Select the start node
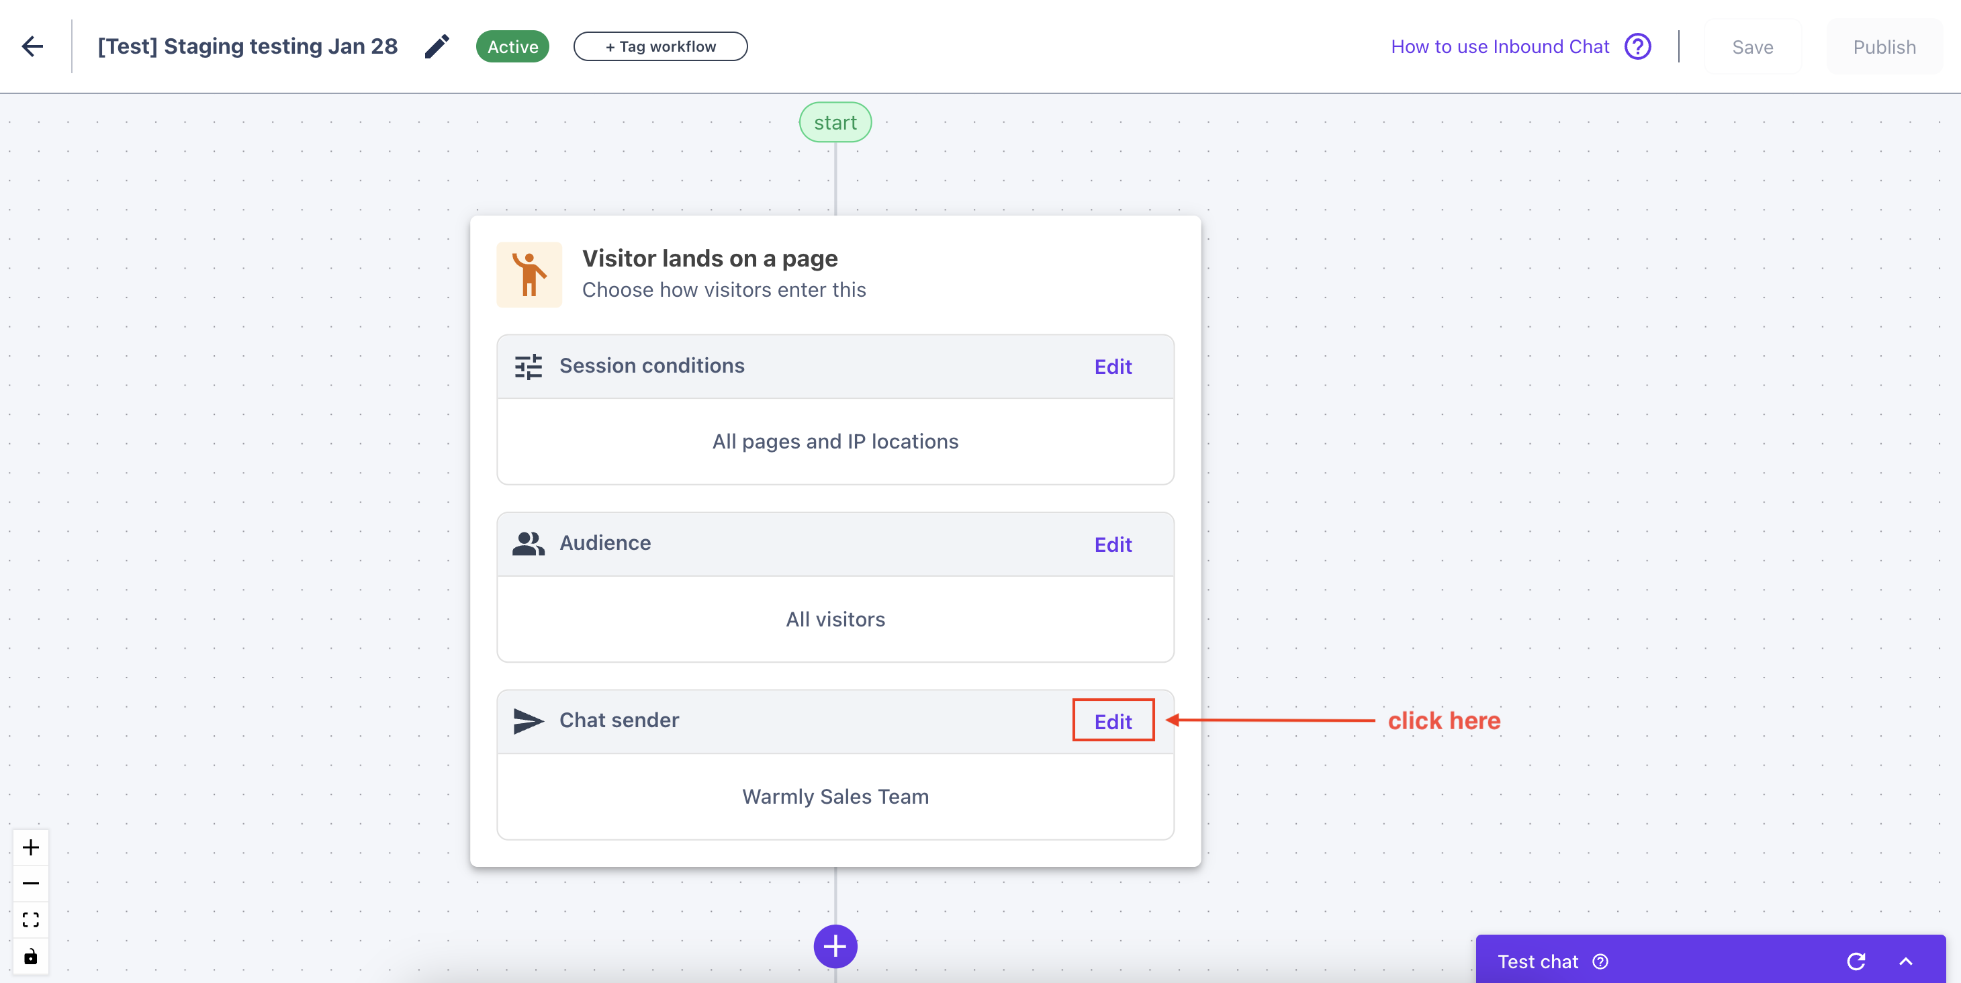 coord(835,122)
